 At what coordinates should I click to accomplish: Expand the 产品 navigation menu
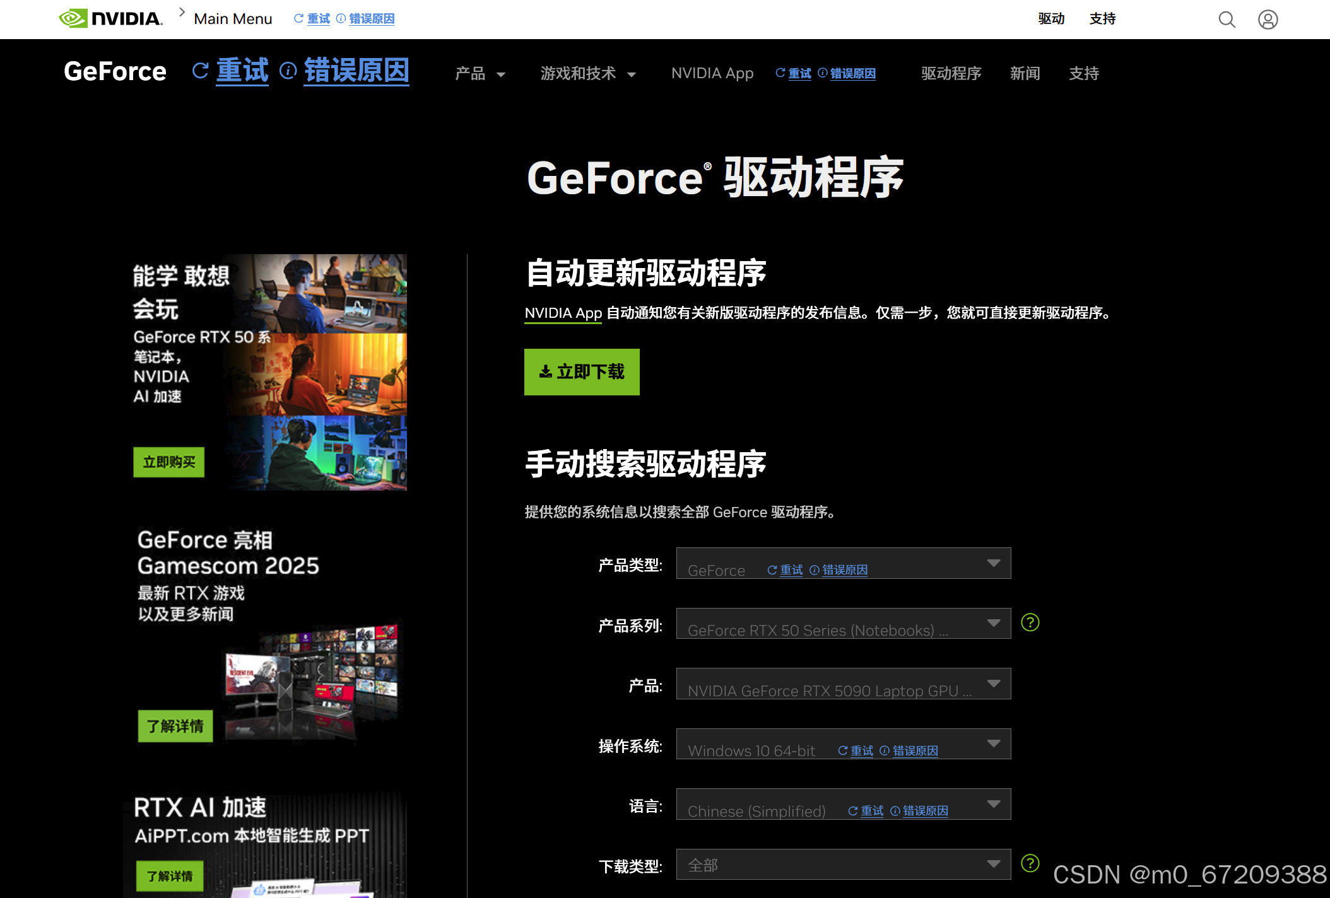click(x=480, y=74)
